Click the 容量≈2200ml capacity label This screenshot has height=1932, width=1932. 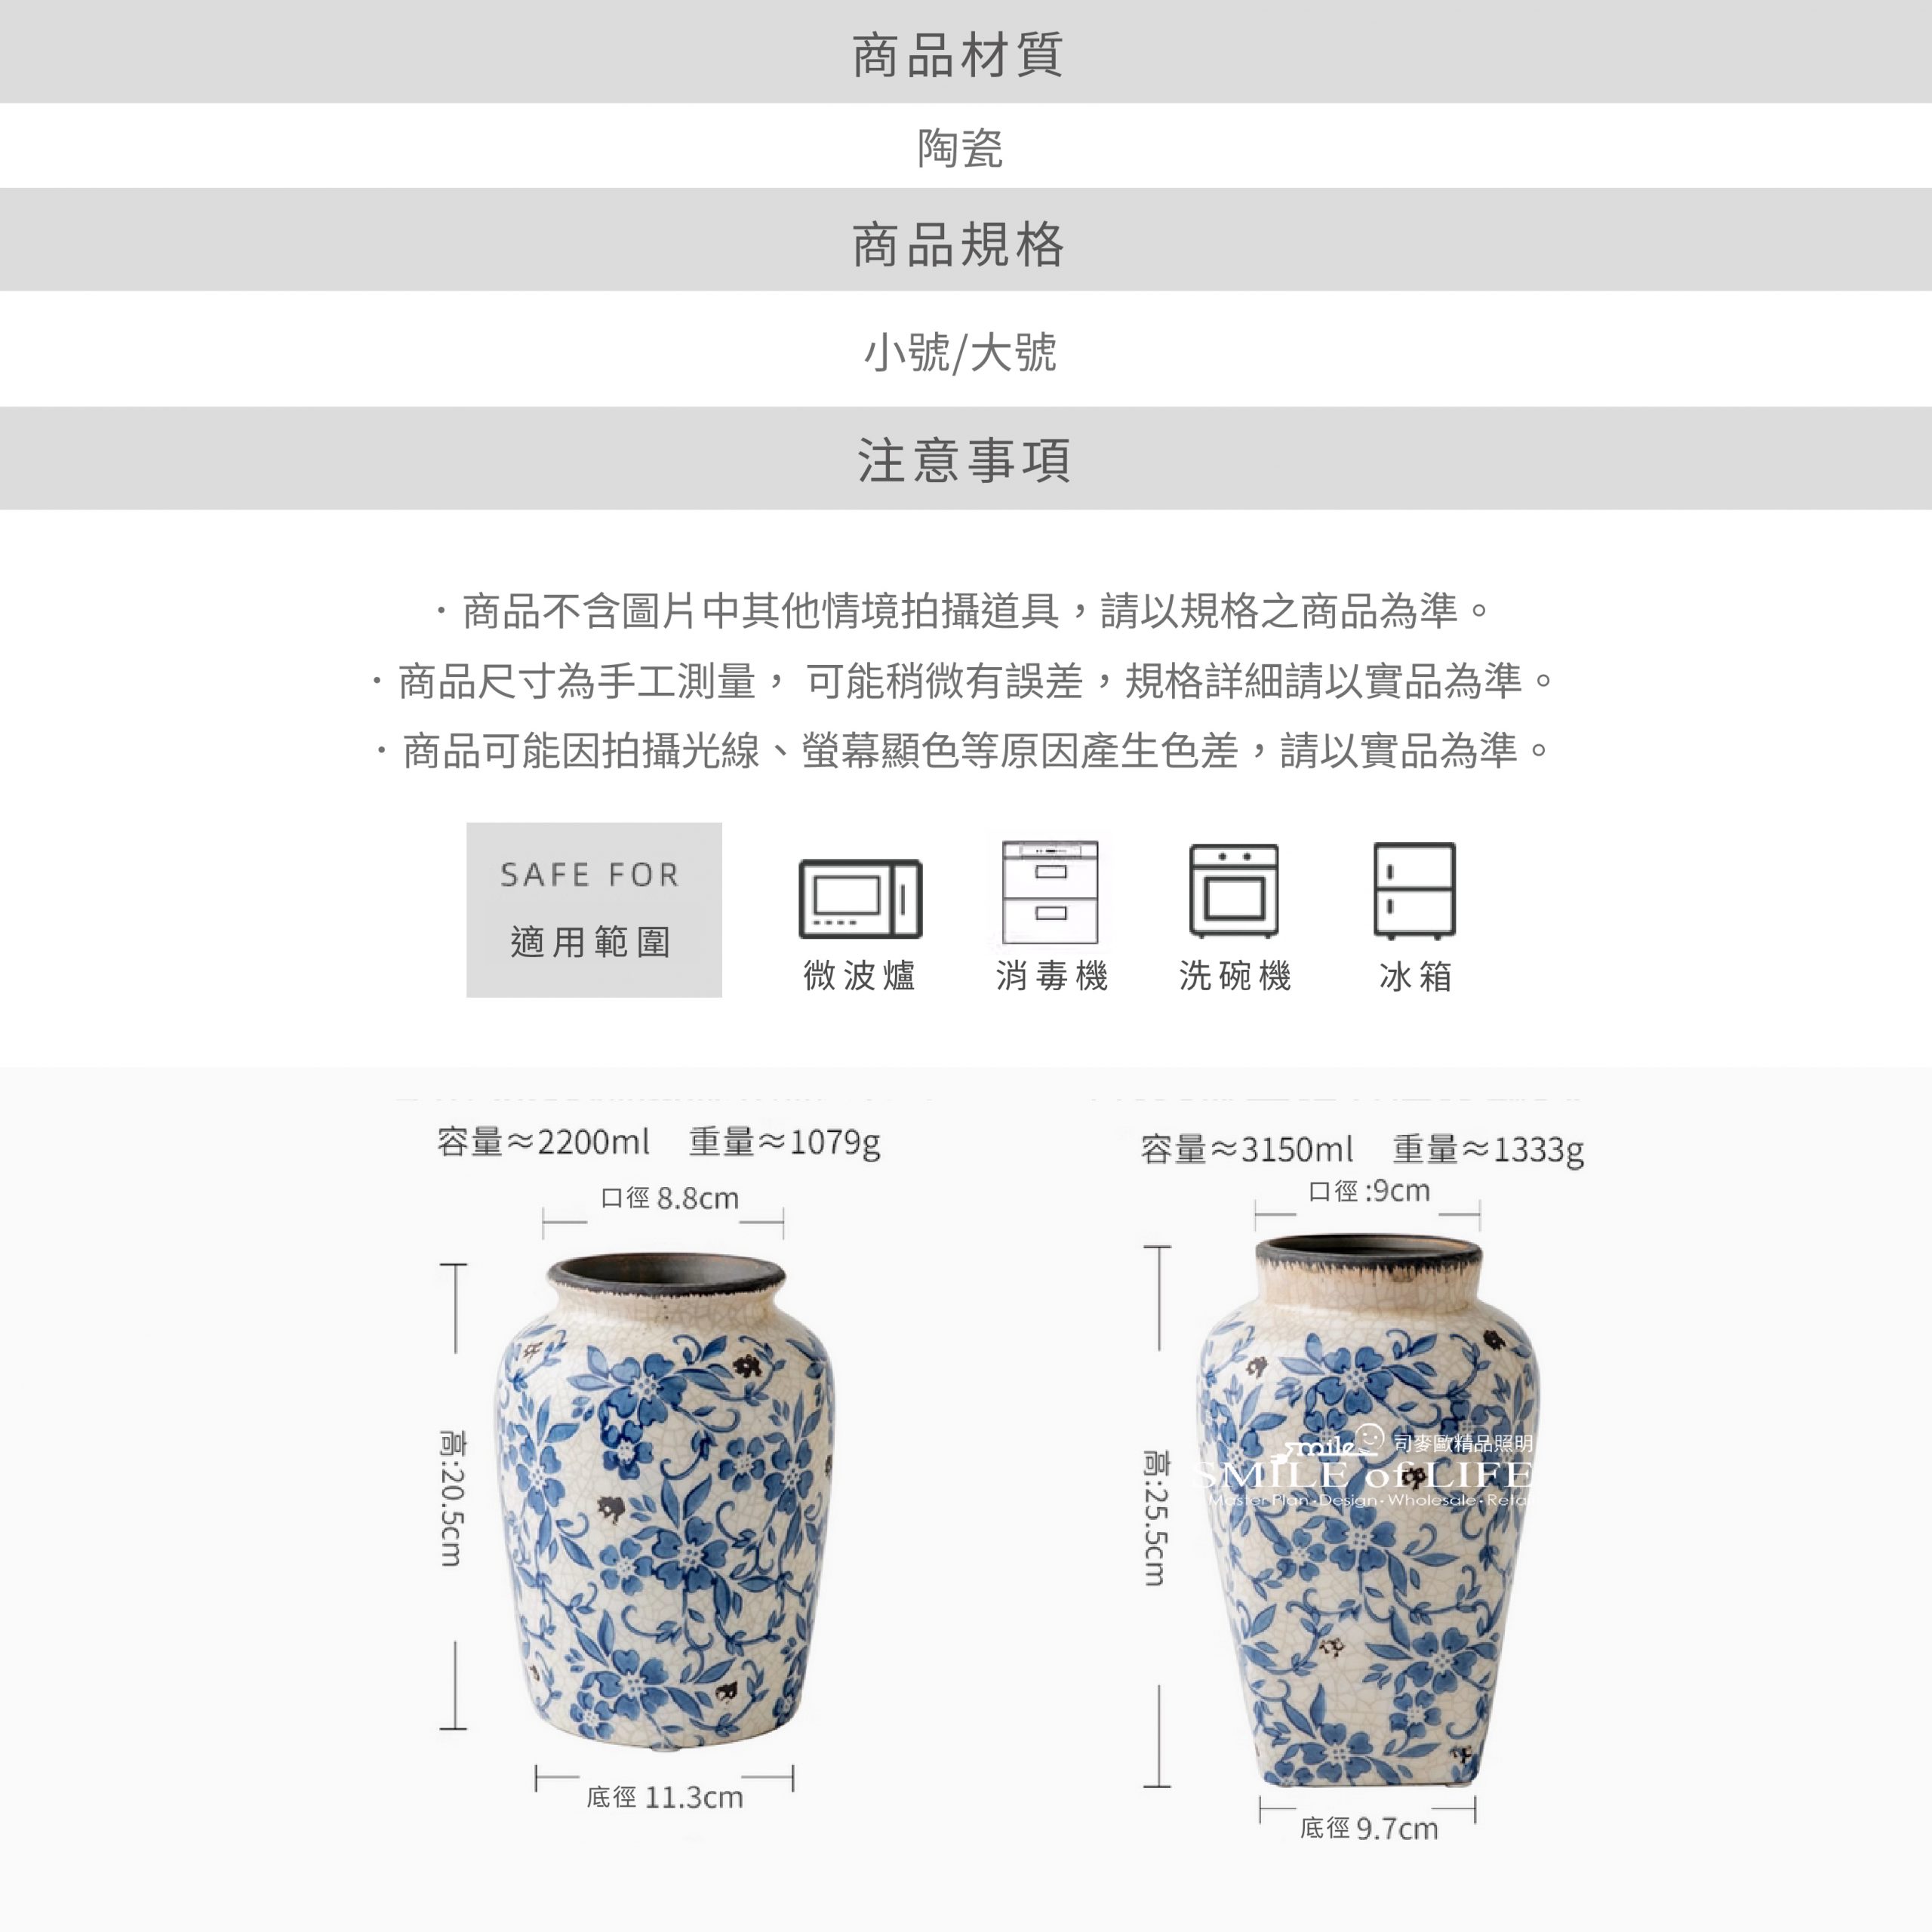pos(543,1141)
